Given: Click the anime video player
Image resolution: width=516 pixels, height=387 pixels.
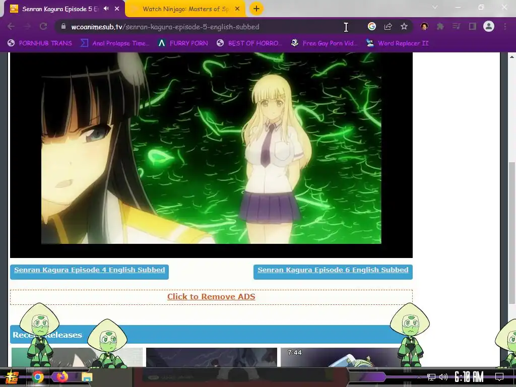Looking at the screenshot, I should (x=211, y=155).
